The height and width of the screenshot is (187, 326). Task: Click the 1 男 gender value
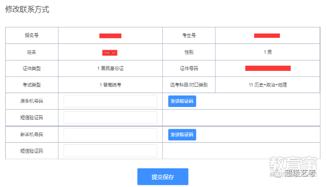(268, 52)
